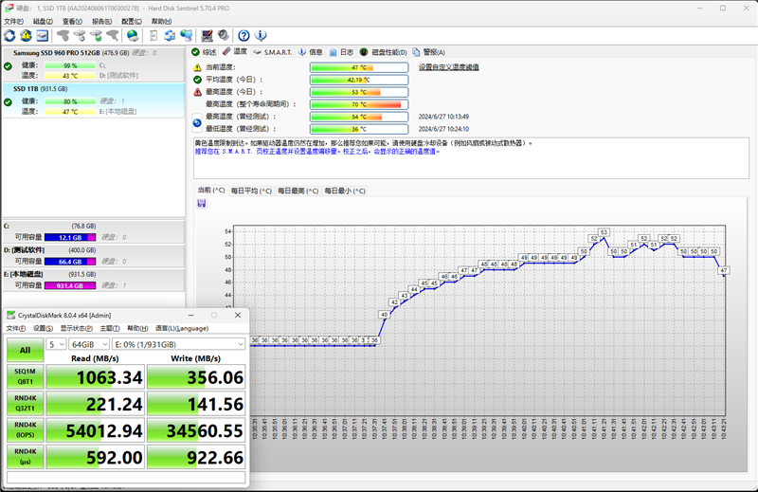Screen dimensions: 758x492
Task: Click the refresh icon in Hard Disk Sentinel toolbar
Action: (9, 35)
